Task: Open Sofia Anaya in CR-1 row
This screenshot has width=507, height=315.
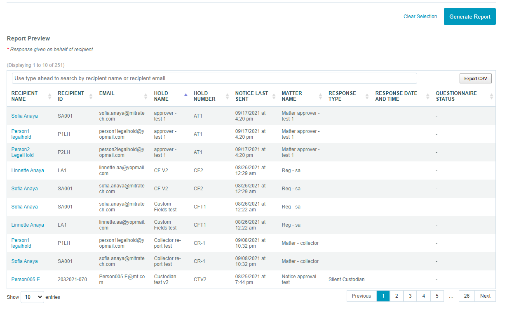Action: (24, 261)
